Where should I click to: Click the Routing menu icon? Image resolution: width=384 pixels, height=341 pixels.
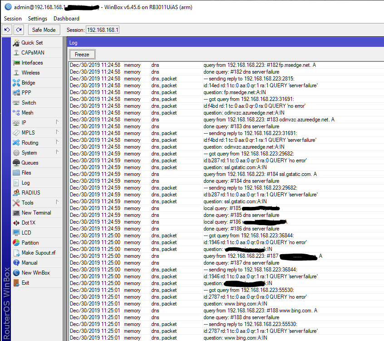(x=16, y=143)
